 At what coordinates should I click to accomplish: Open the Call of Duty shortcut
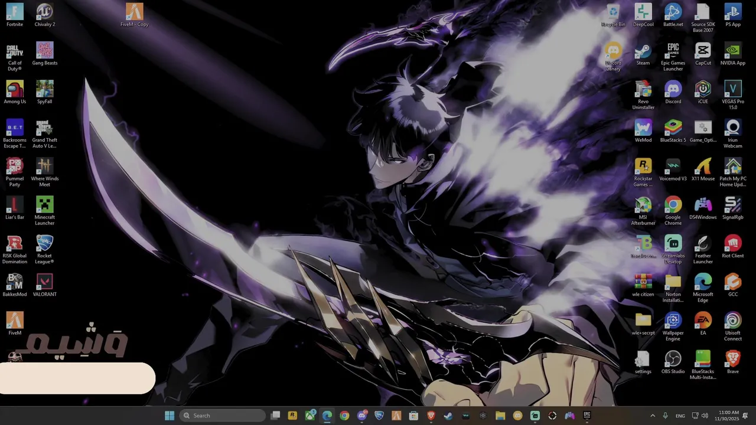15,57
